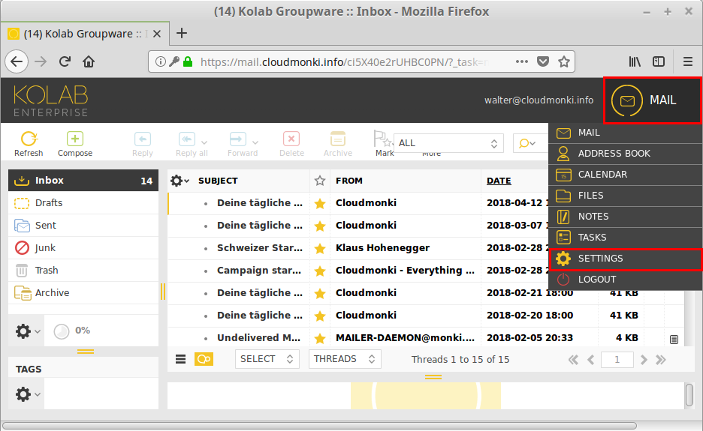Open the Drafts folder
703x431 pixels.
[83, 202]
